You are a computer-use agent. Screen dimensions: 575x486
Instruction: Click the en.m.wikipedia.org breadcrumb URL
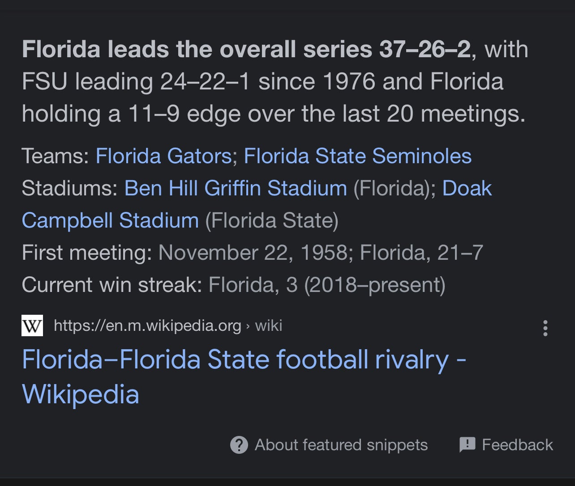(x=148, y=325)
